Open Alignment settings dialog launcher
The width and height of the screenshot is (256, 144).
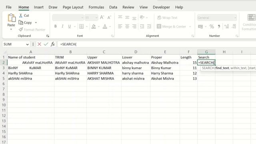(x=193, y=36)
